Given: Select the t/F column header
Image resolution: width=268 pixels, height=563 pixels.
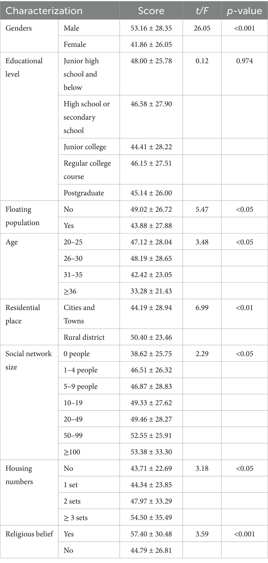Looking at the screenshot, I should [x=202, y=11].
